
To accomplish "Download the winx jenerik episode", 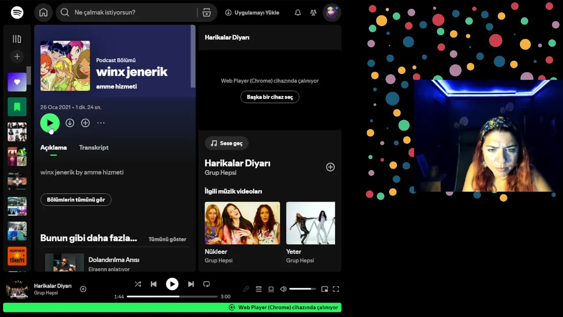I will coord(70,123).
